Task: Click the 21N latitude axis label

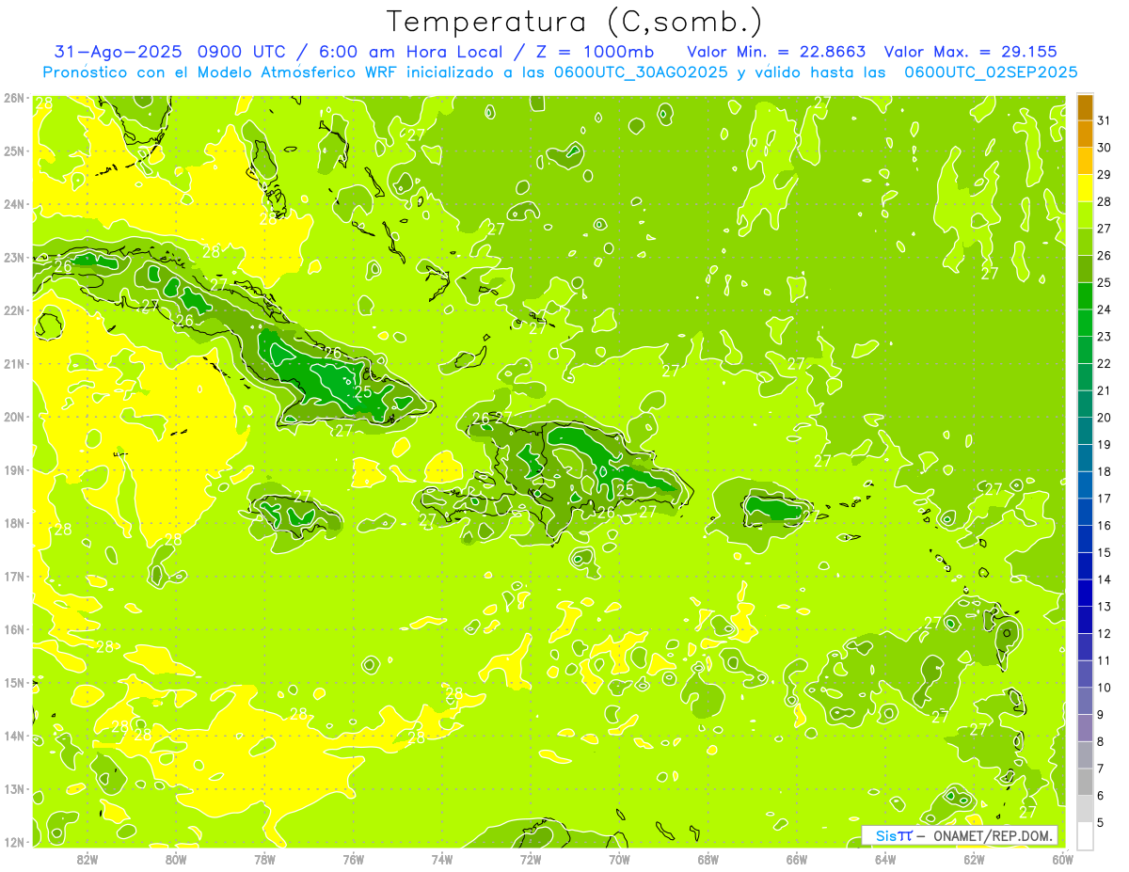Action: tap(14, 364)
